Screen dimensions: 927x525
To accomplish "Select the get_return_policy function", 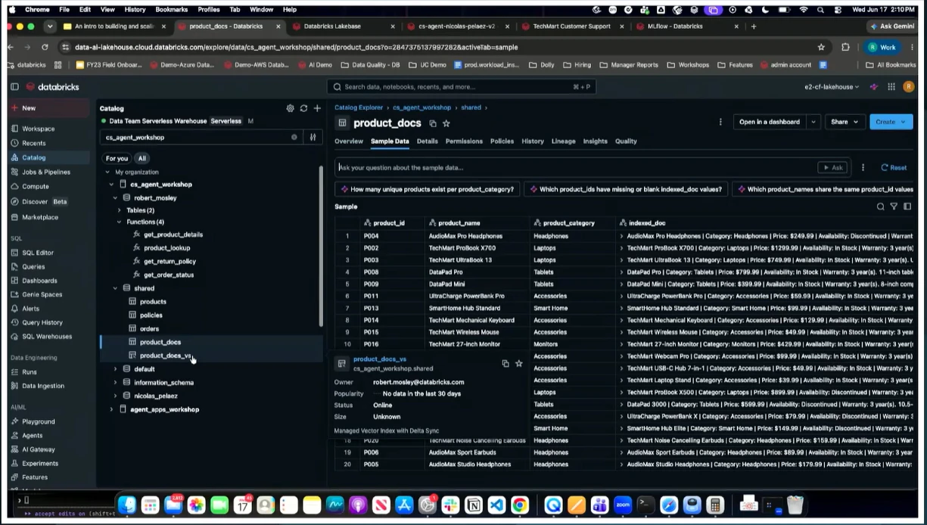I will tap(170, 262).
